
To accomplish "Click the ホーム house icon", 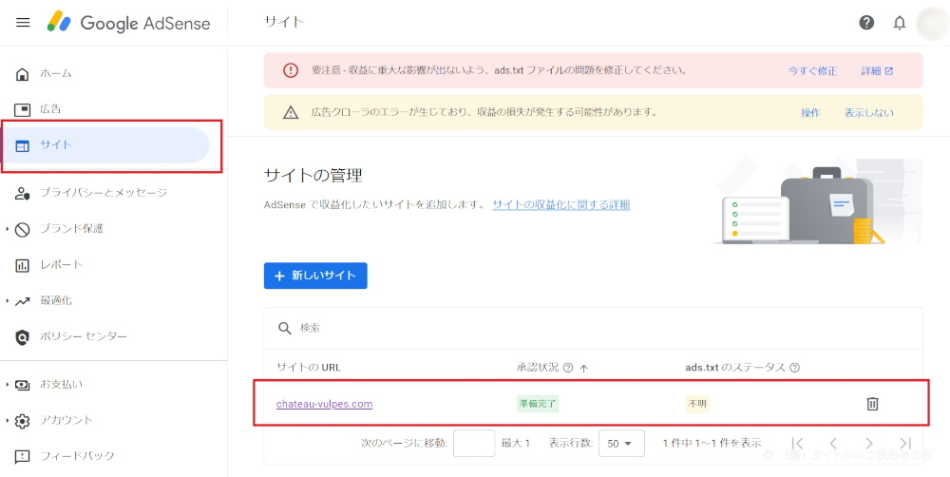I will 23,74.
